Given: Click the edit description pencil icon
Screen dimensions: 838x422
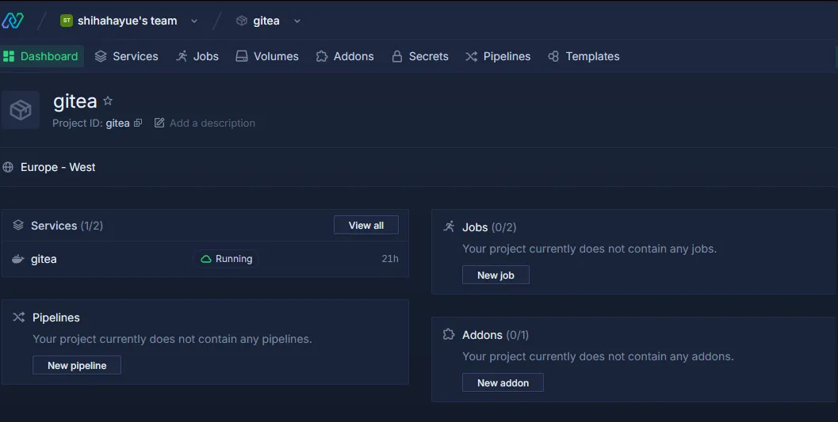Looking at the screenshot, I should 159,123.
